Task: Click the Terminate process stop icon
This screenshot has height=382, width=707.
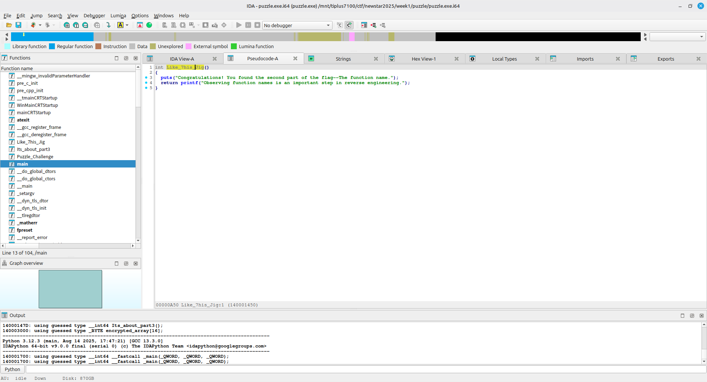Action: [257, 25]
